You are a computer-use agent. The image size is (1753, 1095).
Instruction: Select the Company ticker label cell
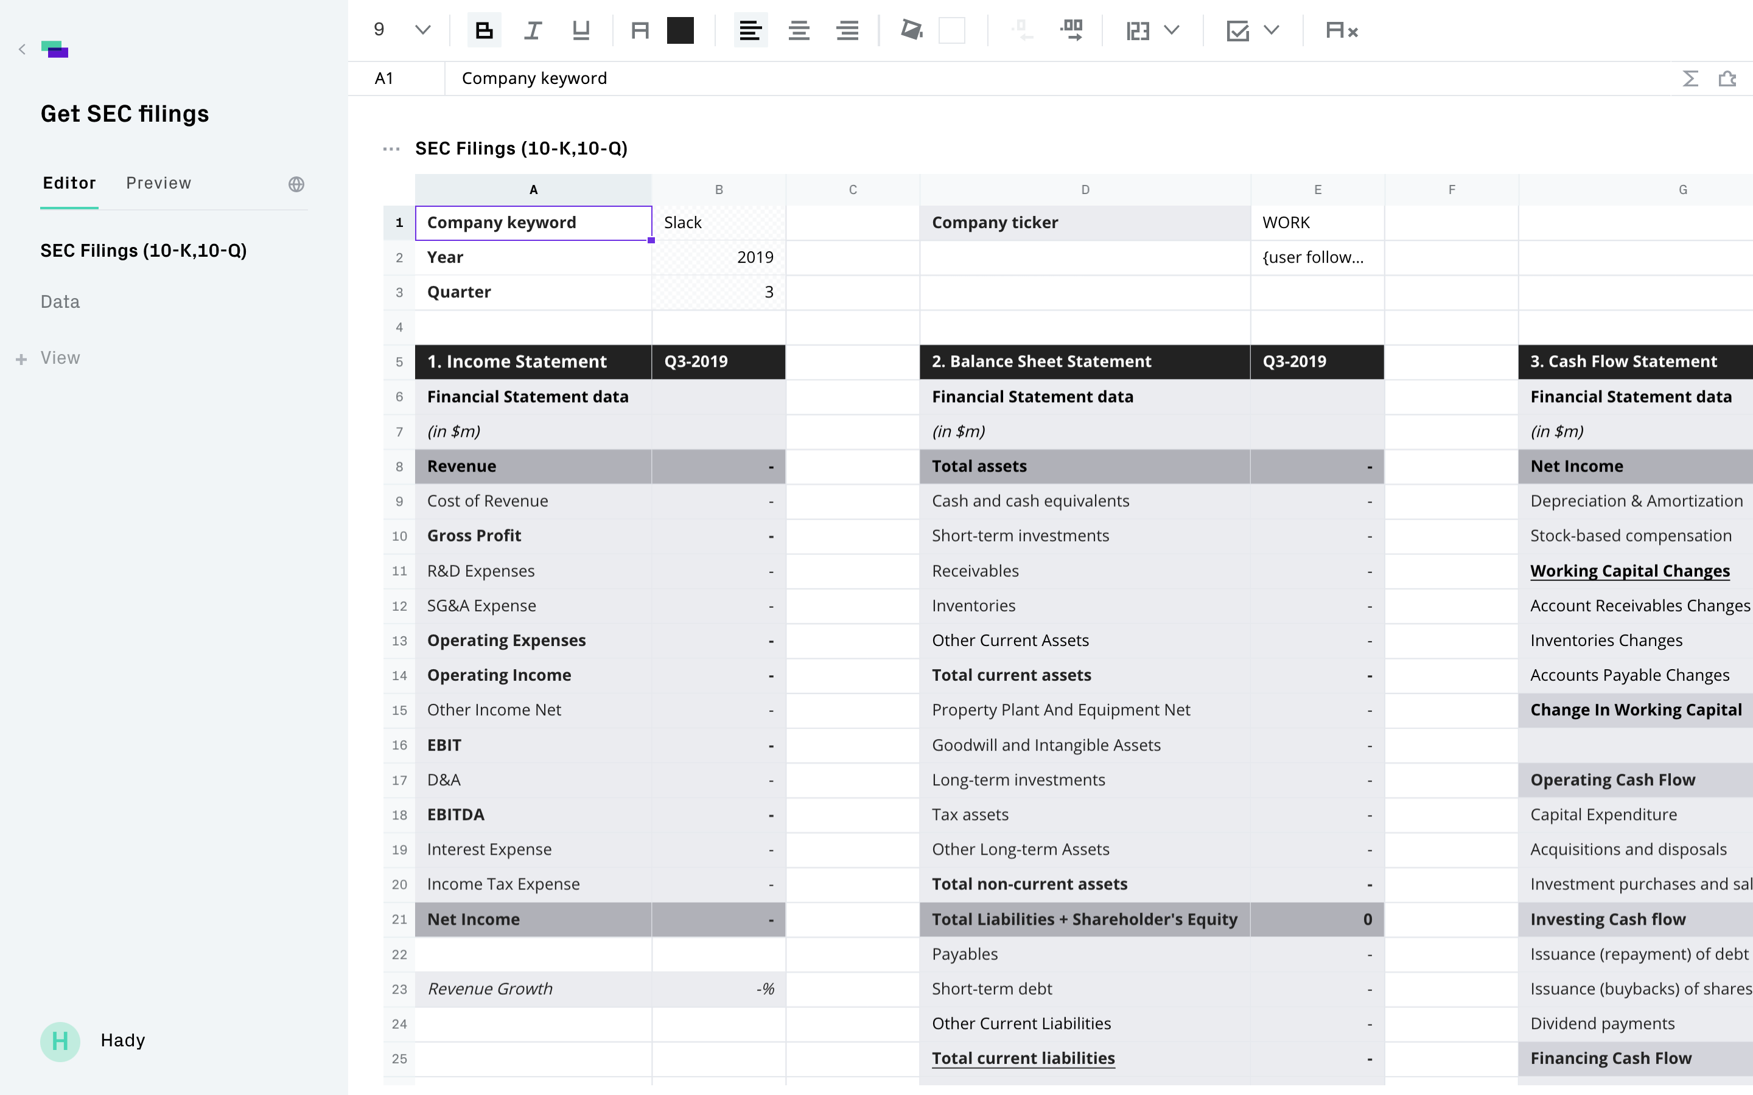point(1085,222)
